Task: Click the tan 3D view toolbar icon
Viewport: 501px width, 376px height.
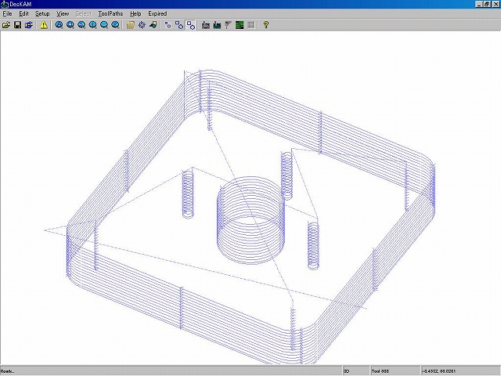Action: coord(131,25)
